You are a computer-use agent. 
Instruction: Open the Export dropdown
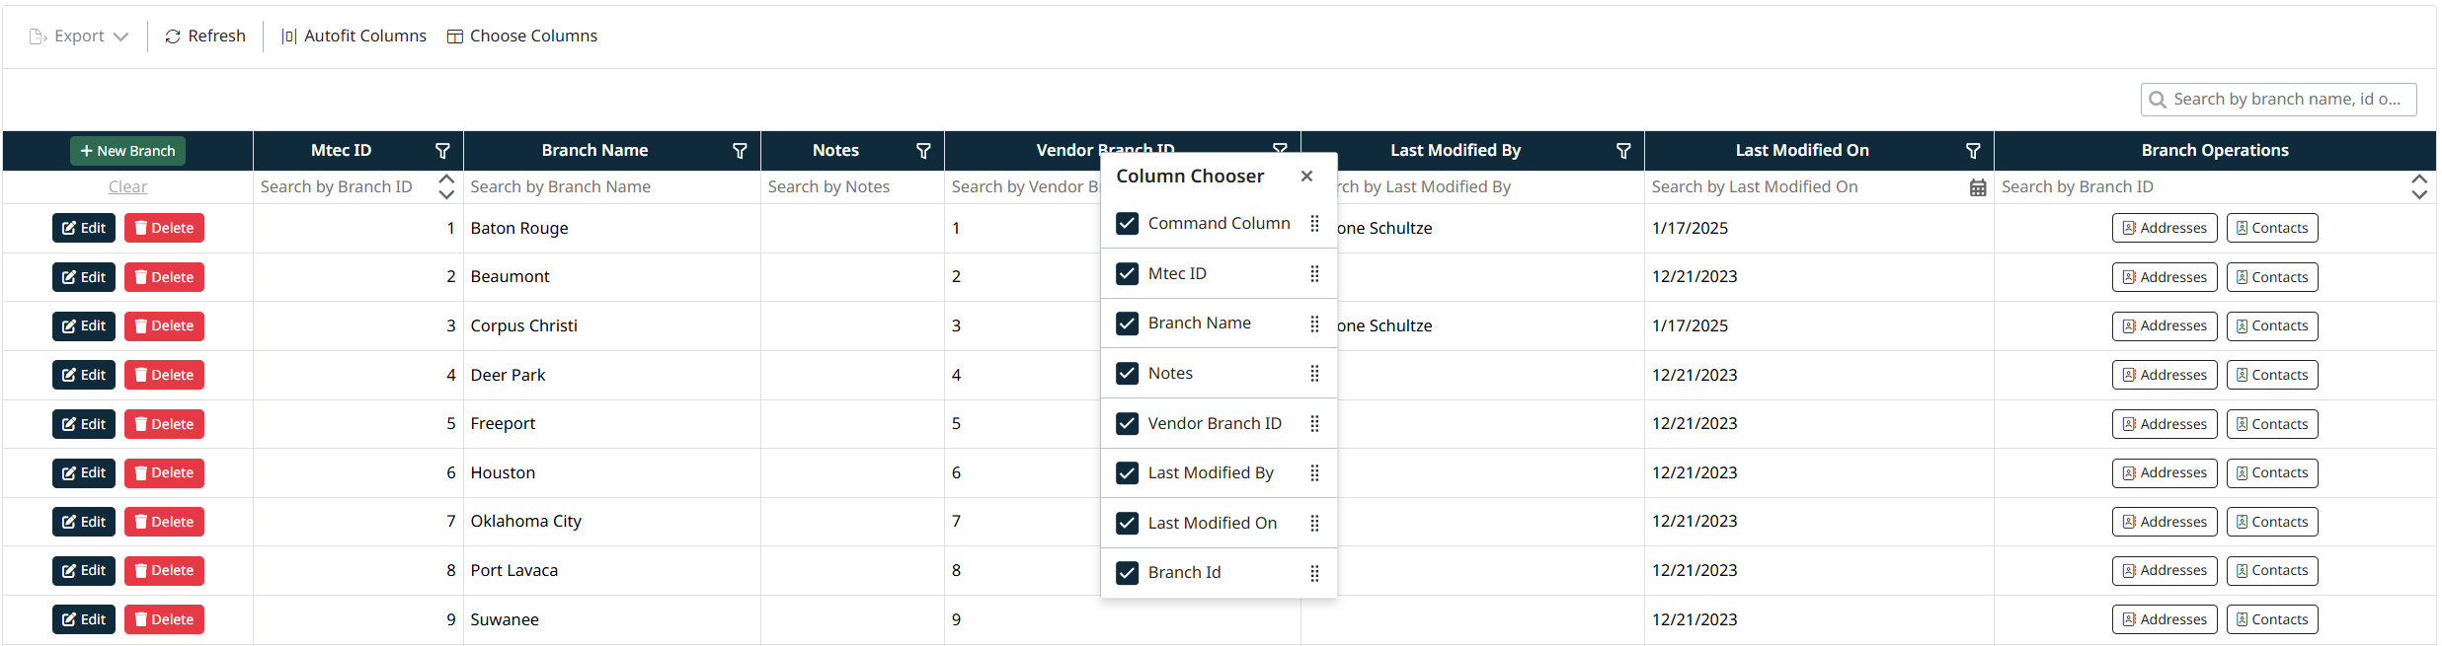[79, 36]
